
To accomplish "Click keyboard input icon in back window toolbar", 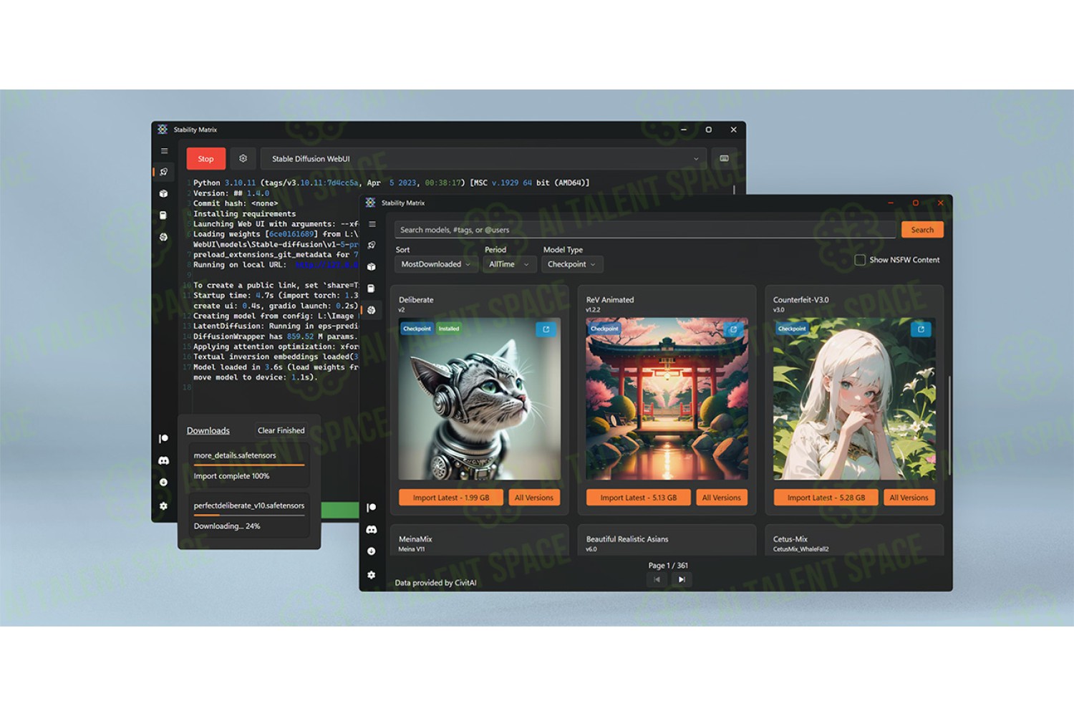I will 725,158.
